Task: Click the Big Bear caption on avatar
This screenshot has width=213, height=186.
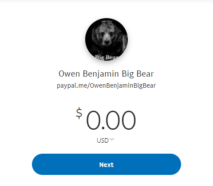Action: coord(107,57)
